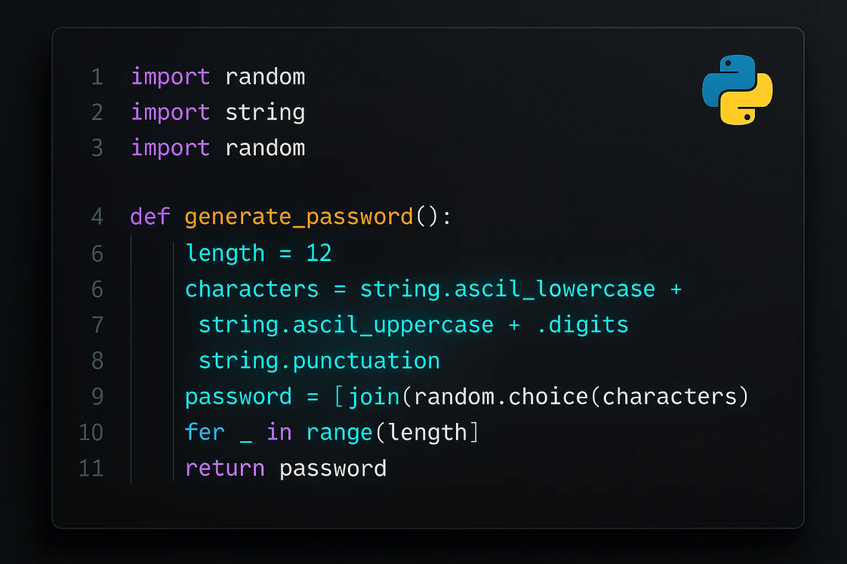Viewport: 847px width, 564px height.
Task: Click the 'string.punctuation' text
Action: (319, 361)
